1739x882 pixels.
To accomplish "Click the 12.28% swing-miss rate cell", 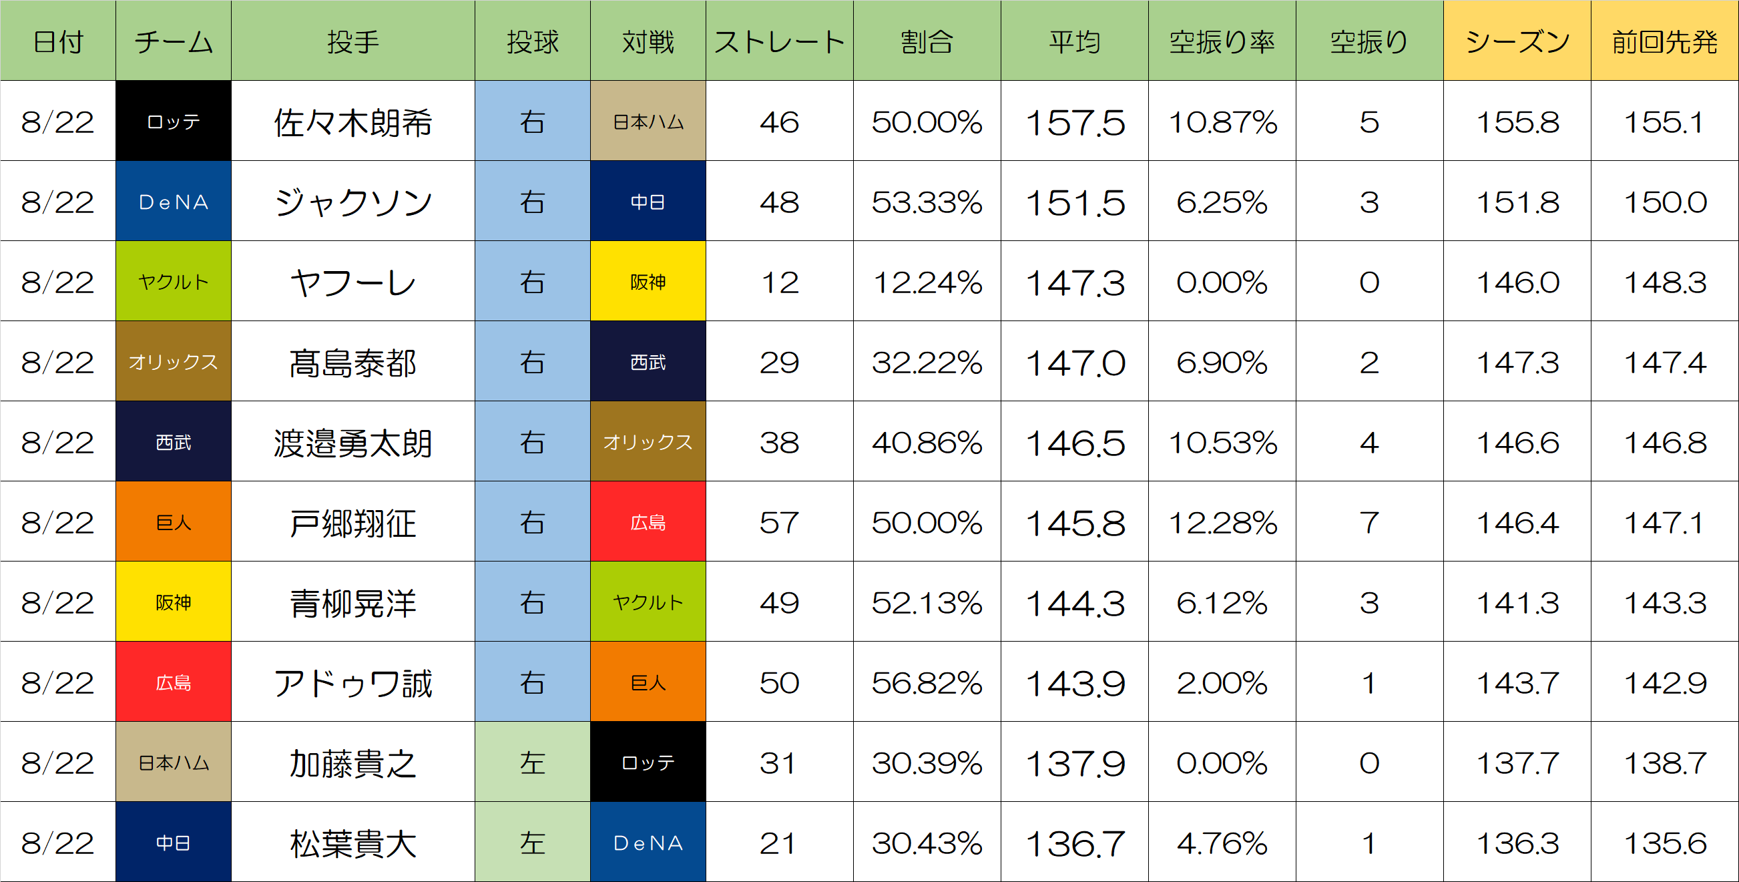I will pos(1222,523).
